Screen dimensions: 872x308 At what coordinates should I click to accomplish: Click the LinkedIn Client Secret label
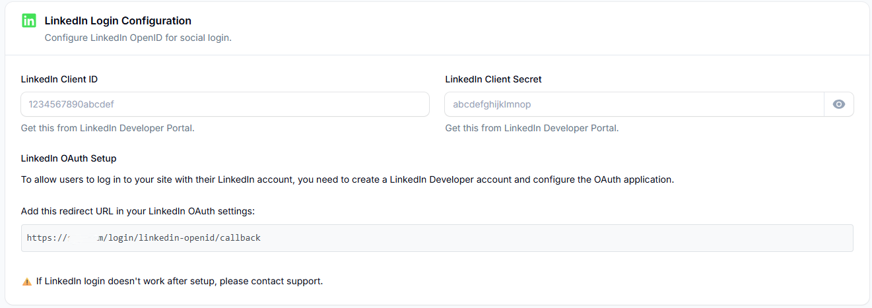click(493, 79)
